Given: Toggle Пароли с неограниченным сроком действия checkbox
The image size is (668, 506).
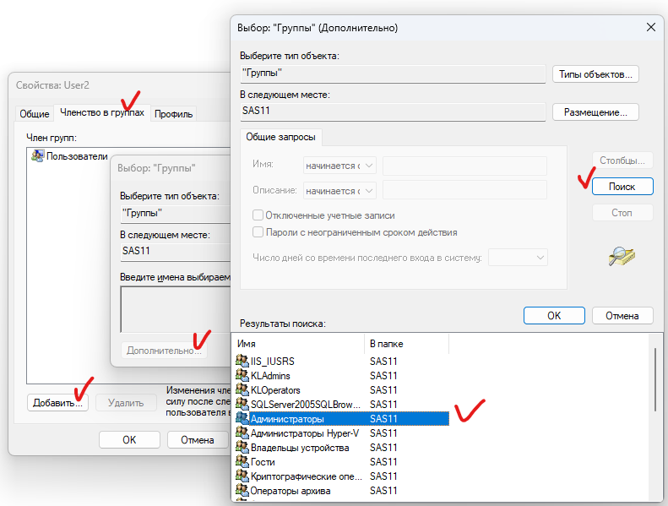Looking at the screenshot, I should pyautogui.click(x=258, y=232).
